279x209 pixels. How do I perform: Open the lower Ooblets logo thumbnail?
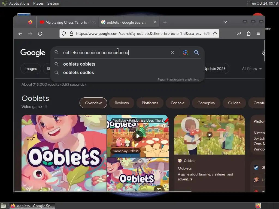[x=138, y=174]
